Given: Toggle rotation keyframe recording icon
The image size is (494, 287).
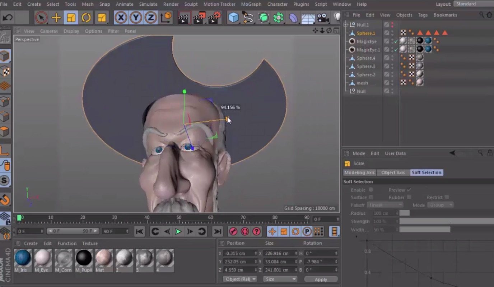Looking at the screenshot, I should (x=295, y=232).
